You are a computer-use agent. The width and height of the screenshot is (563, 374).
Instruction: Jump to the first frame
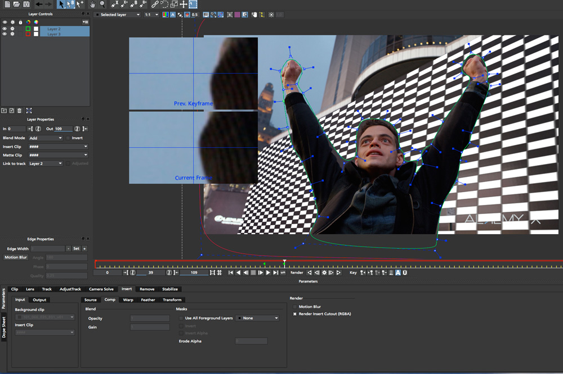point(230,272)
